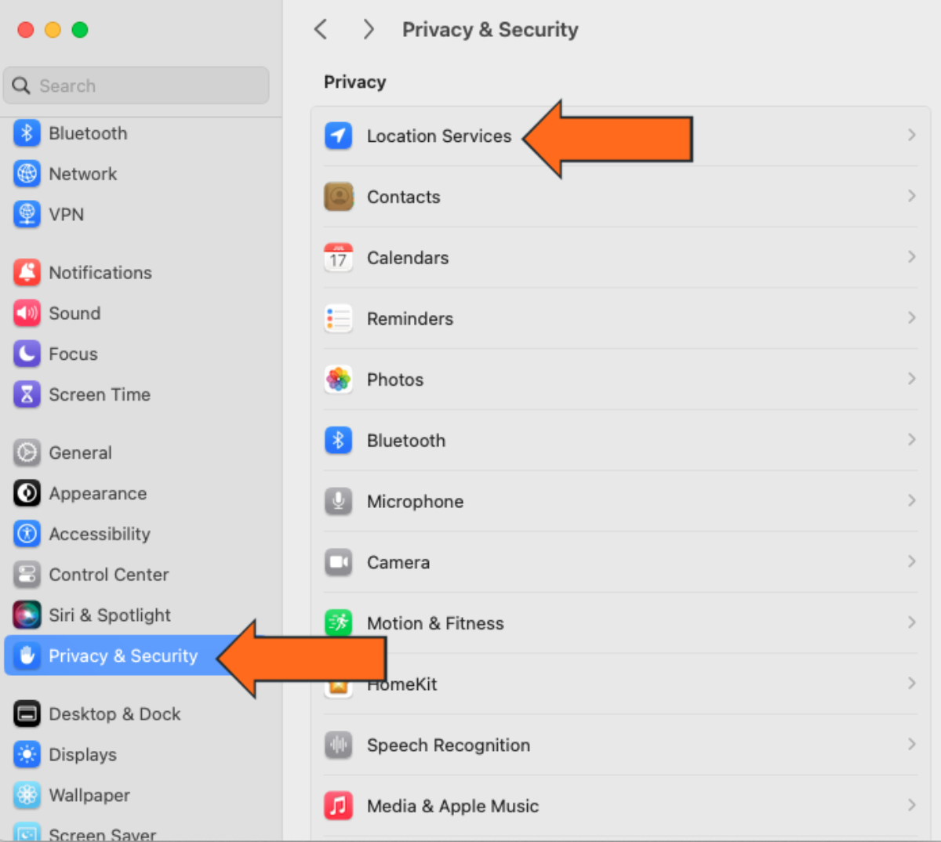Select the Camera icon

338,562
